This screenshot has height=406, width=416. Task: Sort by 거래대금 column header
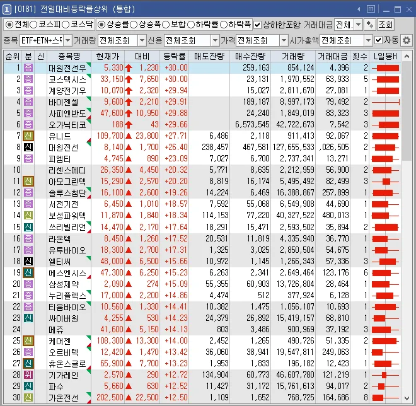click(x=333, y=56)
